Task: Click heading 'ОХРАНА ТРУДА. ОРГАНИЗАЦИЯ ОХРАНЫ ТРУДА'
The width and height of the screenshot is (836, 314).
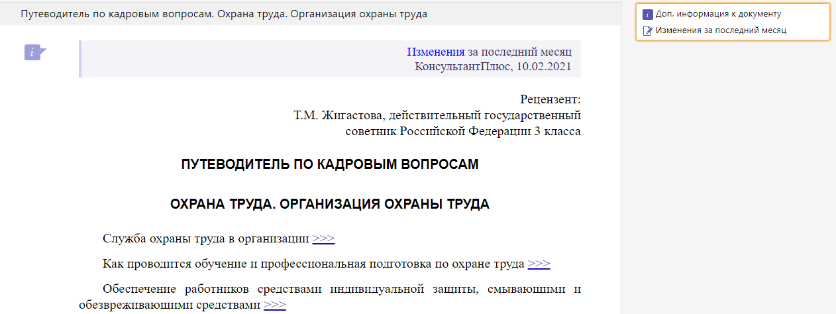Action: 329,204
